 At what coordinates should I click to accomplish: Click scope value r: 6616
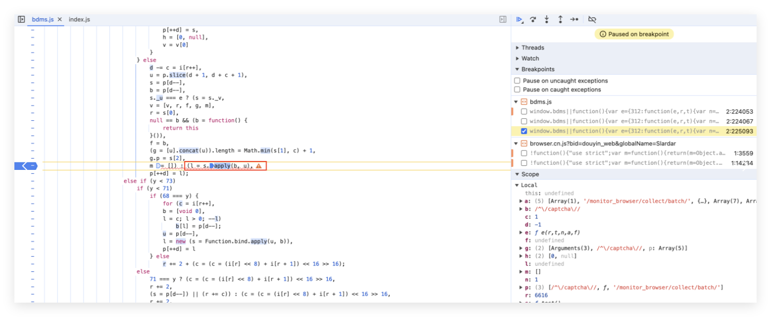pyautogui.click(x=537, y=295)
